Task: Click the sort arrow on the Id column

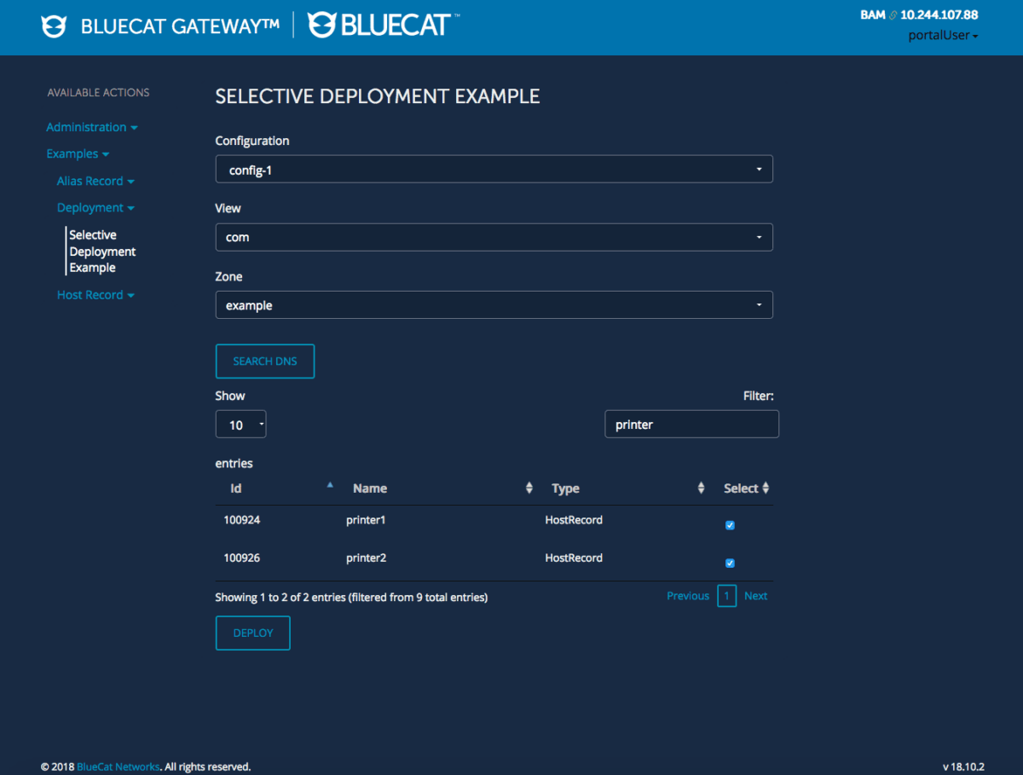Action: [x=330, y=483]
